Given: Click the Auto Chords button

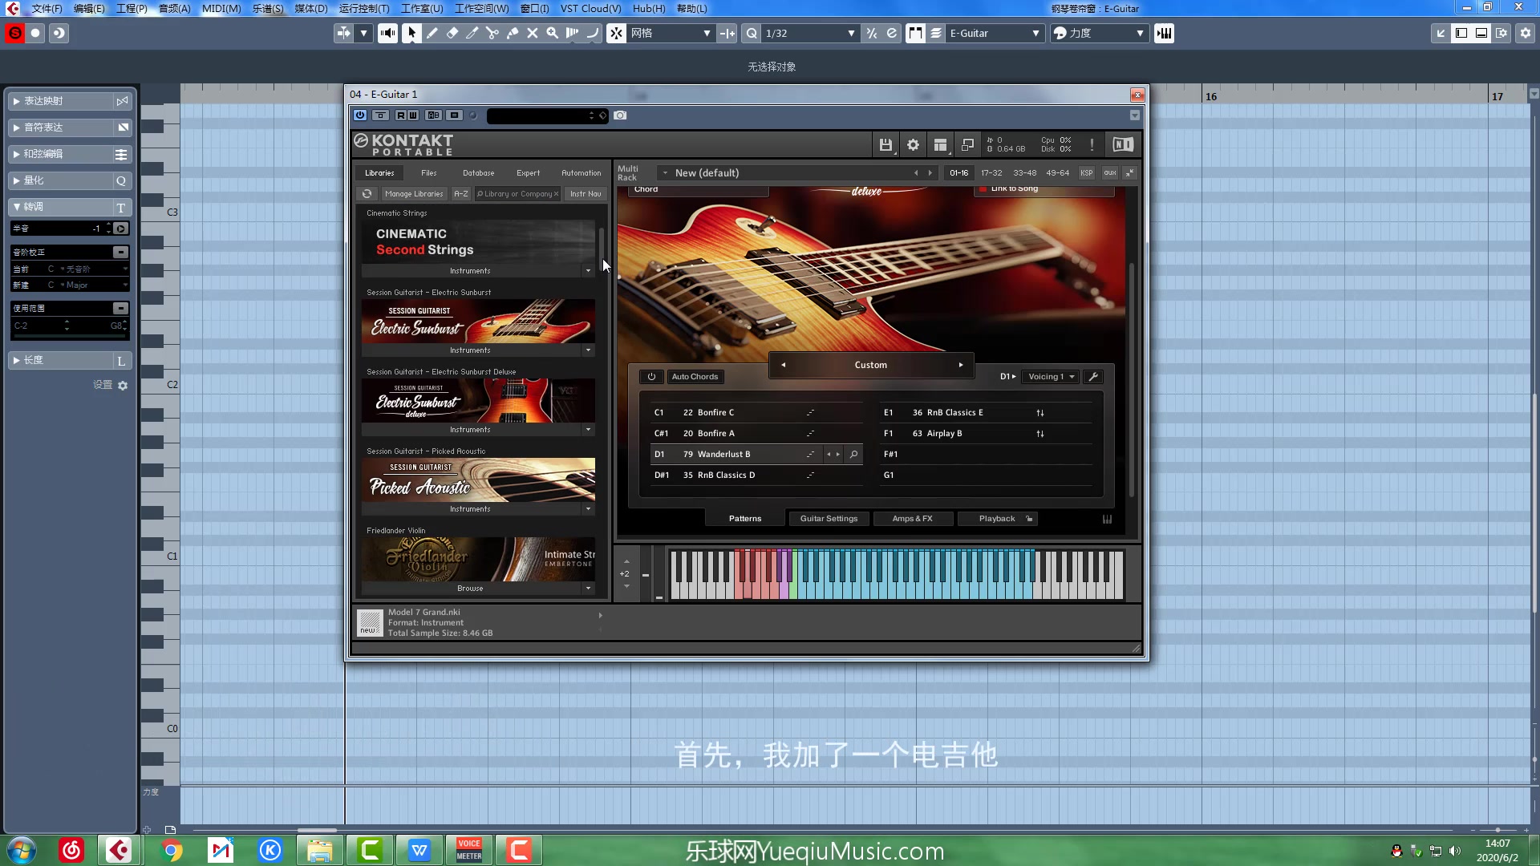Looking at the screenshot, I should (x=695, y=377).
